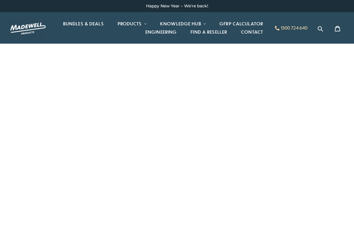Open the cart bag icon in header
This screenshot has height=236, width=354.
click(337, 29)
